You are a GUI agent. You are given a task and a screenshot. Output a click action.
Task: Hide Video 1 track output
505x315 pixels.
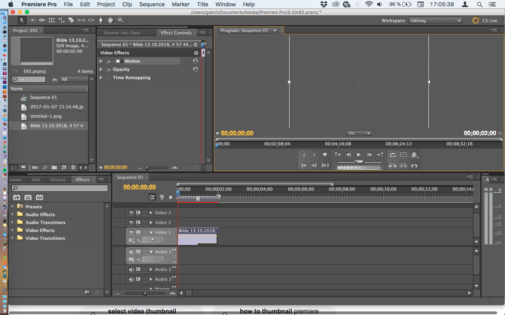tap(131, 232)
